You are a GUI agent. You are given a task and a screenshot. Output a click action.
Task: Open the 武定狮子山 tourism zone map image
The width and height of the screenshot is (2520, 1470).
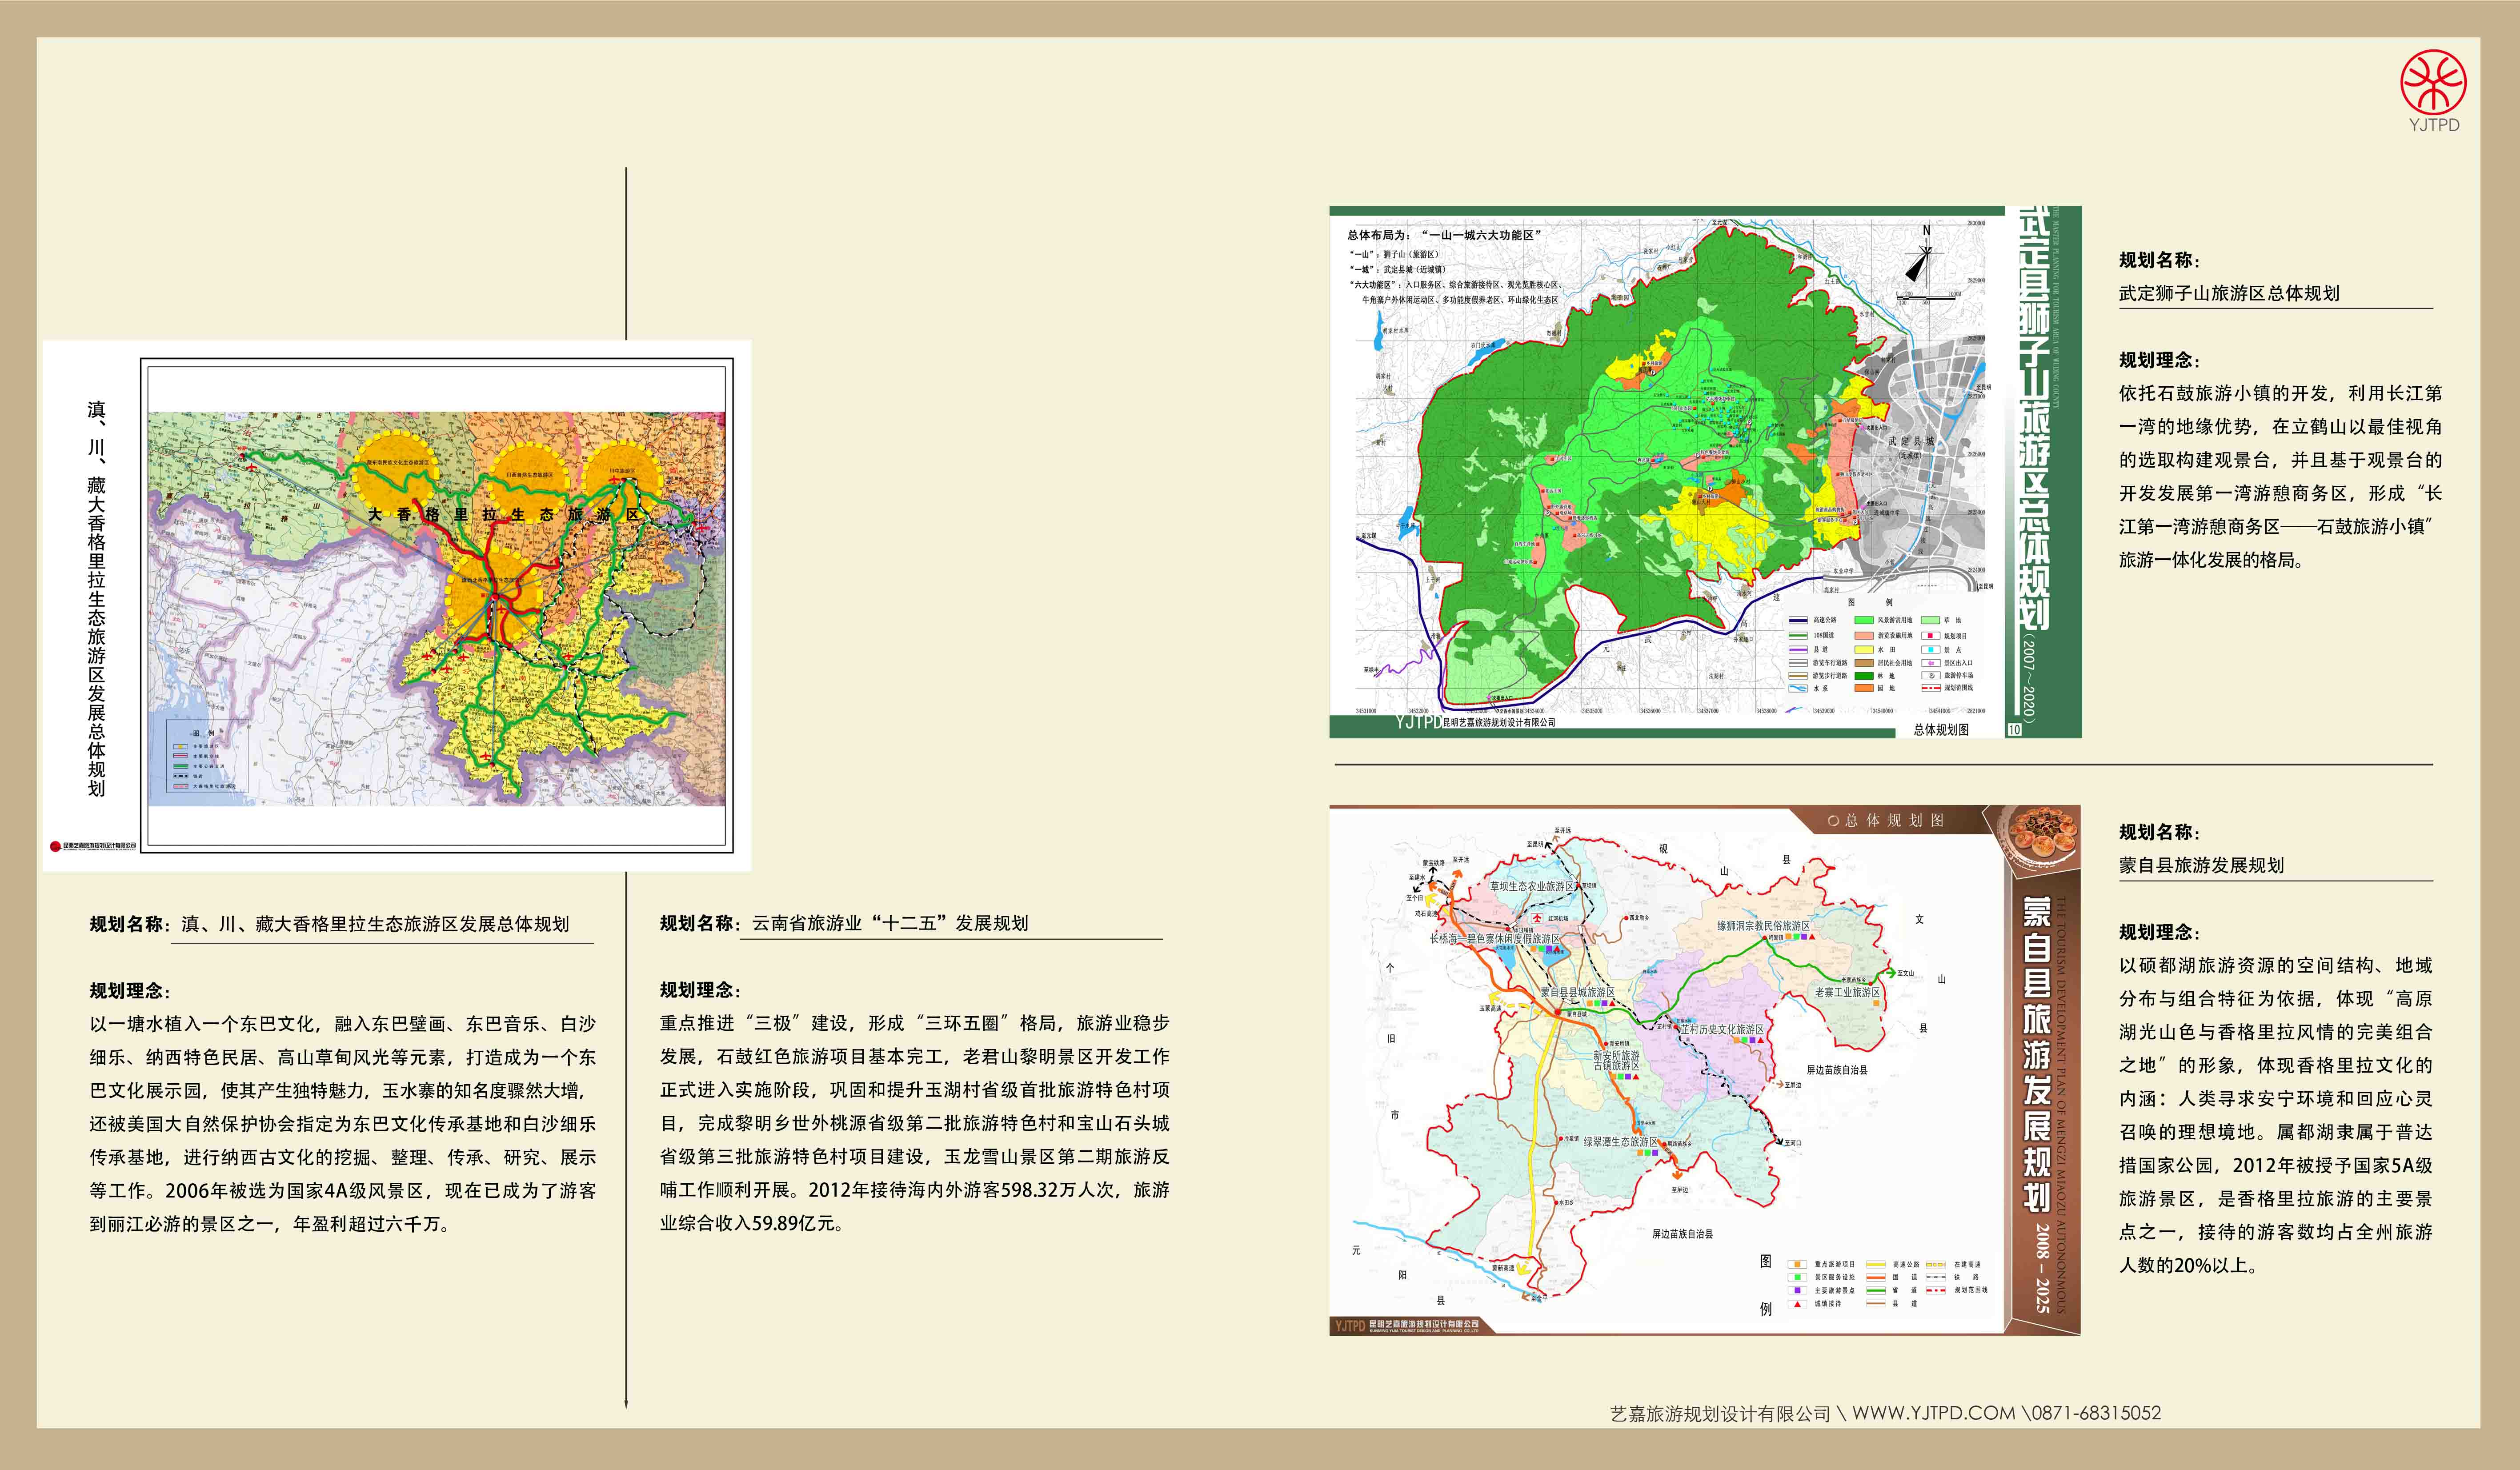click(x=1705, y=472)
